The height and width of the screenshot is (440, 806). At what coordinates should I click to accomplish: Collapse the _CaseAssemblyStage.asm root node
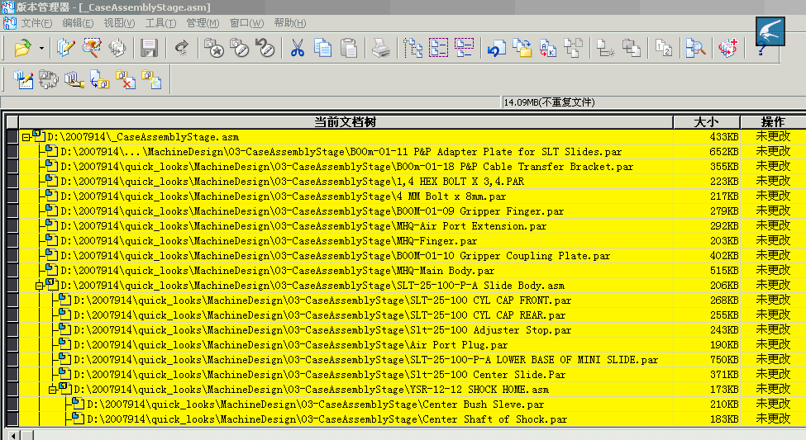coord(26,138)
